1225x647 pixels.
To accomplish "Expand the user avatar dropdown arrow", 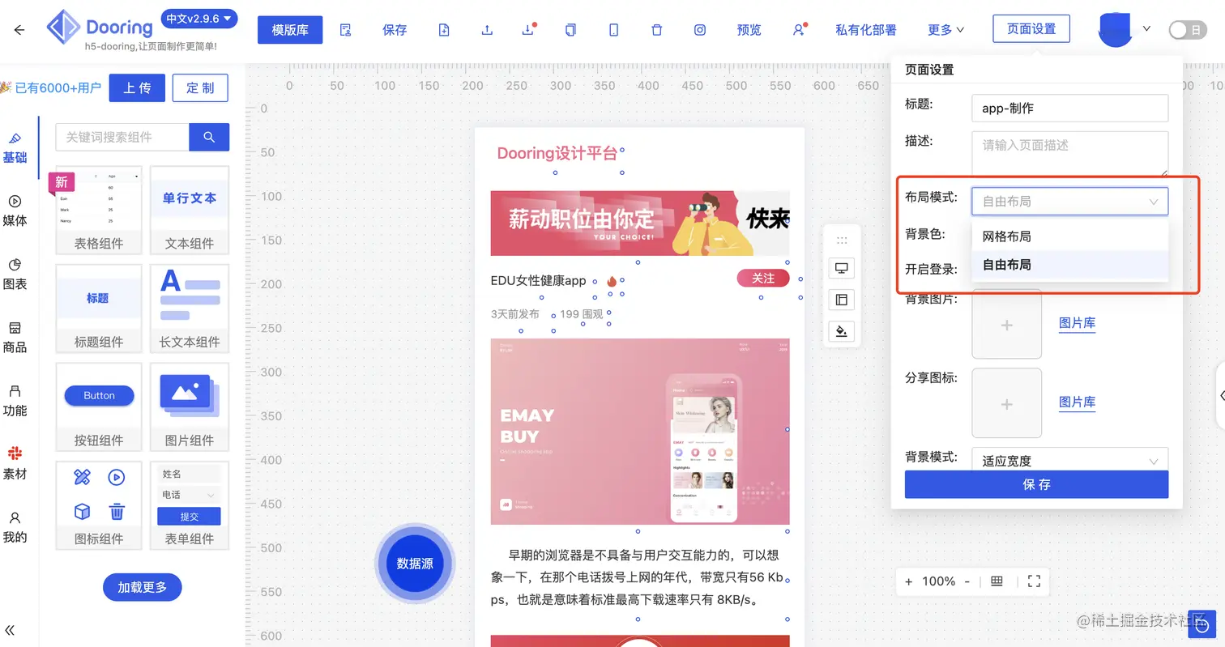I will (1146, 29).
